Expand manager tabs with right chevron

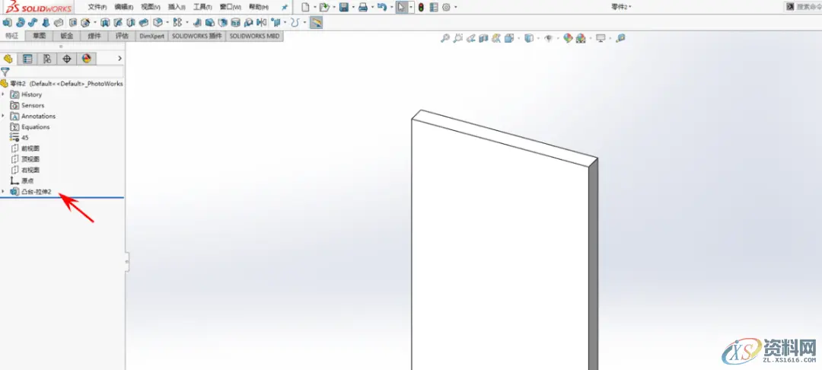click(x=119, y=59)
